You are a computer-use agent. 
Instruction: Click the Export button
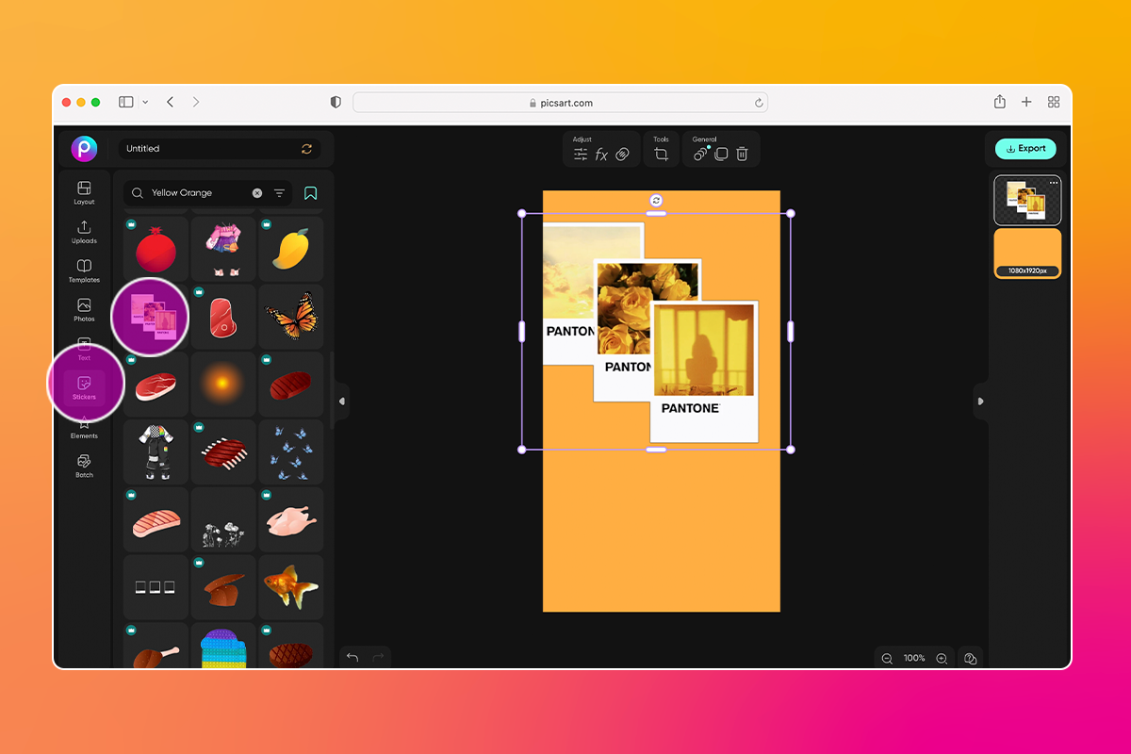pos(1025,148)
